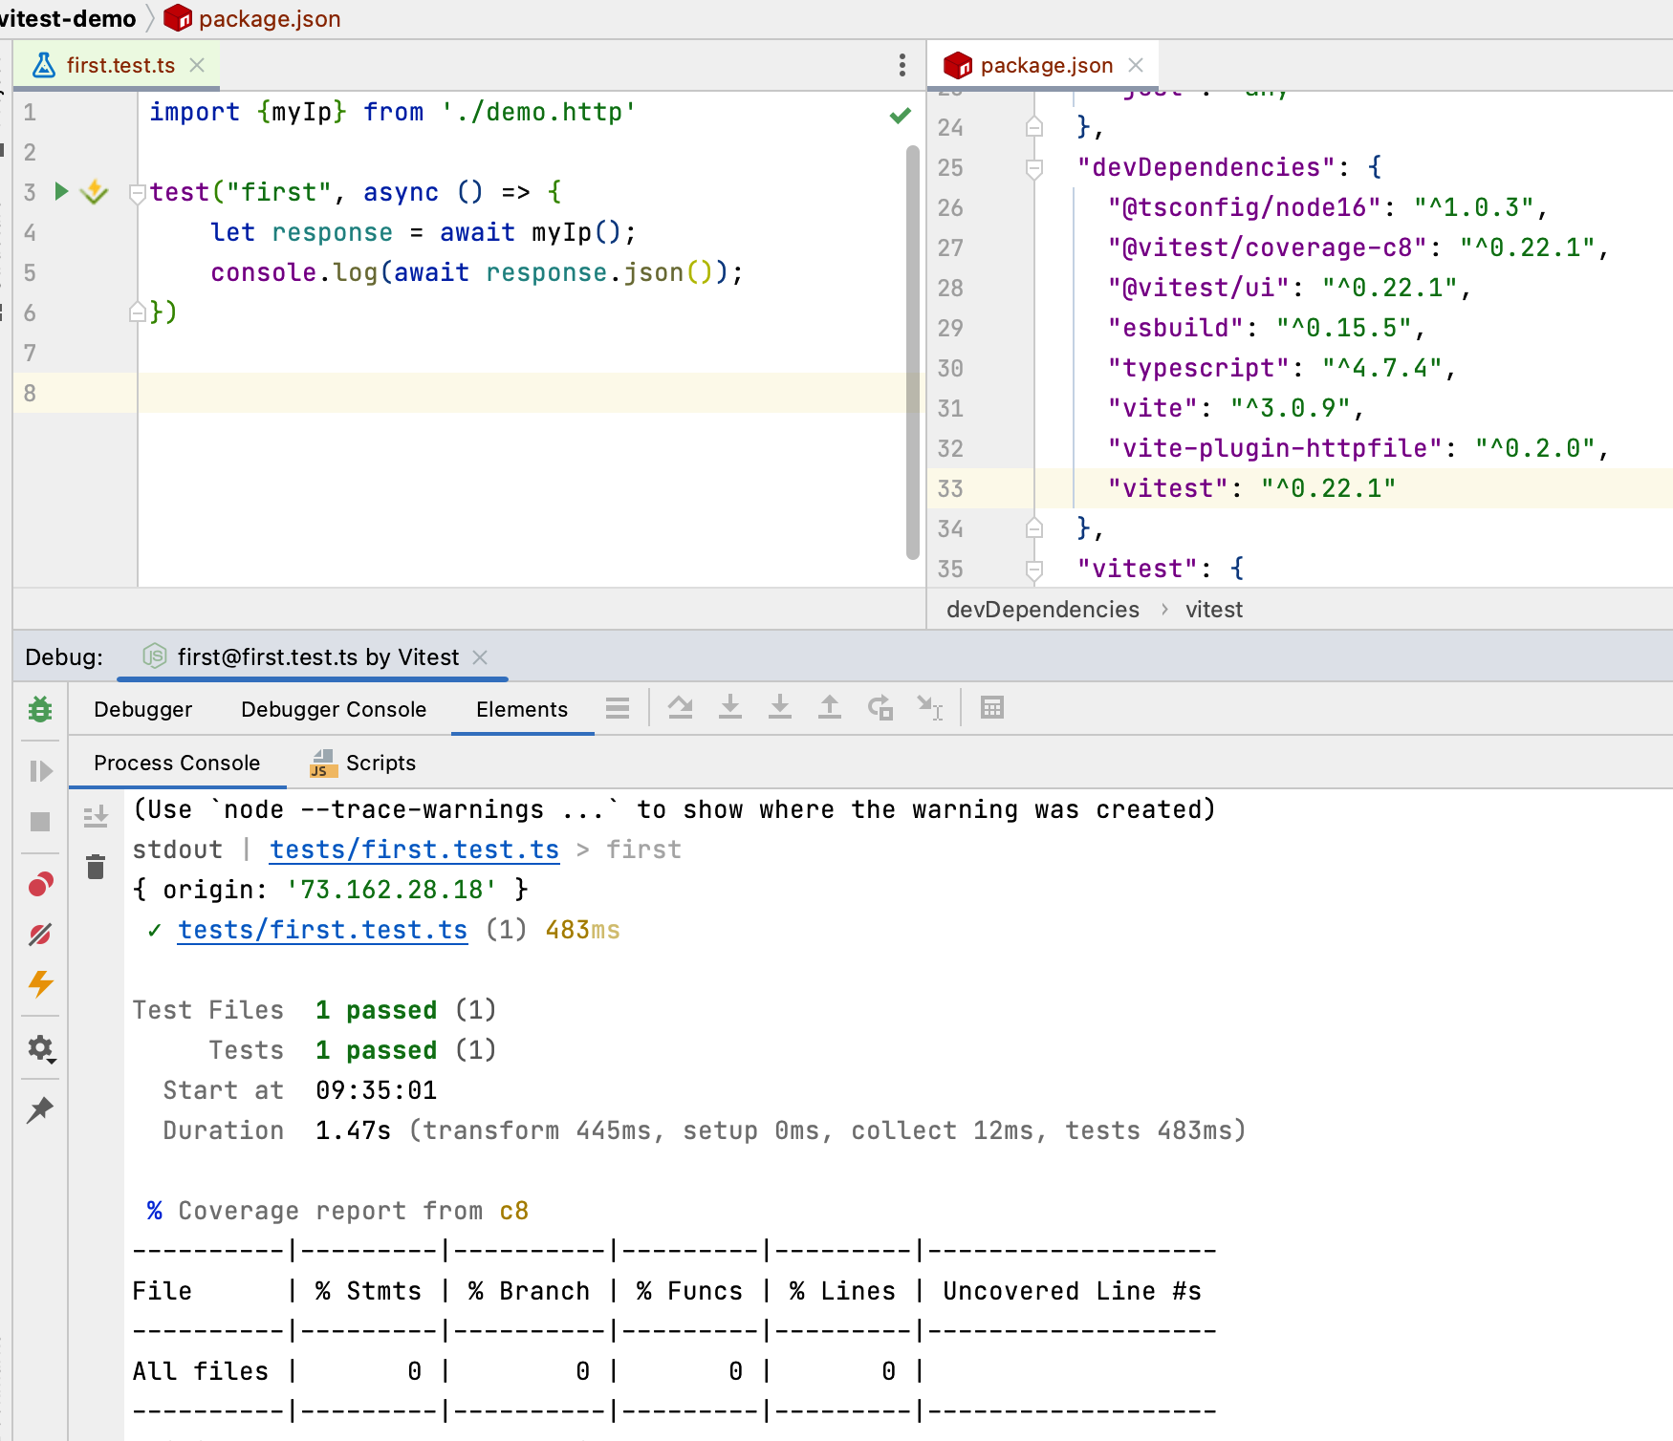
Task: Open the tests/first.test.ts link in stdout line
Action: [x=414, y=850]
